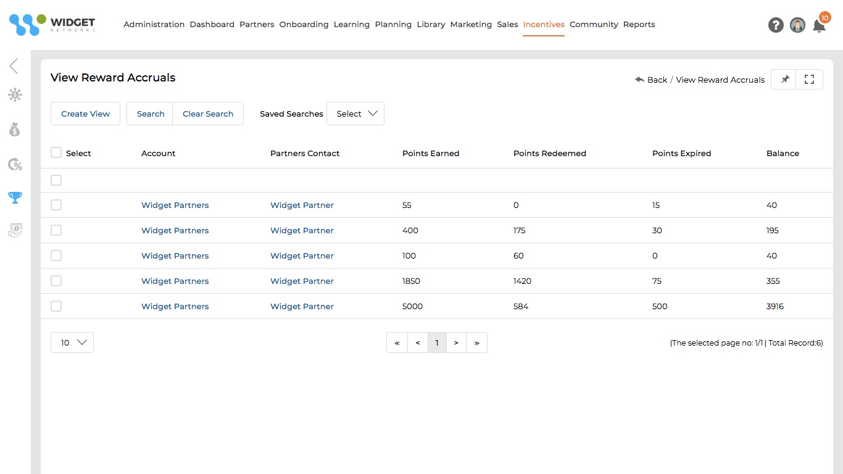Screen dimensions: 843x474
Task: Check the row with 100 points earned
Action: pyautogui.click(x=56, y=256)
